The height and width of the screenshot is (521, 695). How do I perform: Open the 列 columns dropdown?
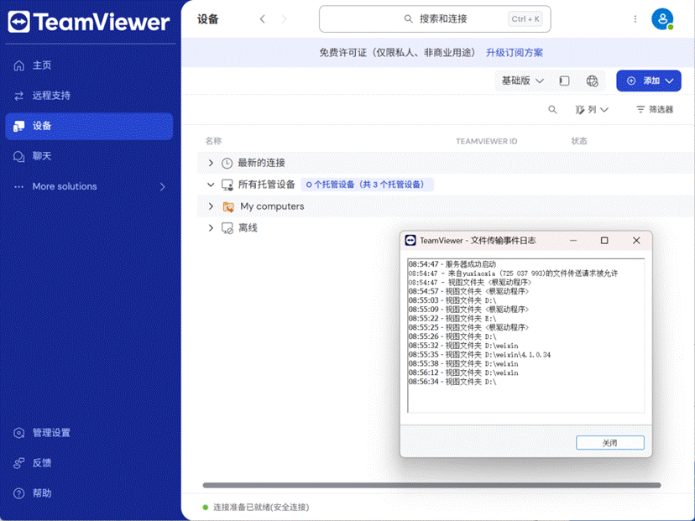tap(592, 109)
